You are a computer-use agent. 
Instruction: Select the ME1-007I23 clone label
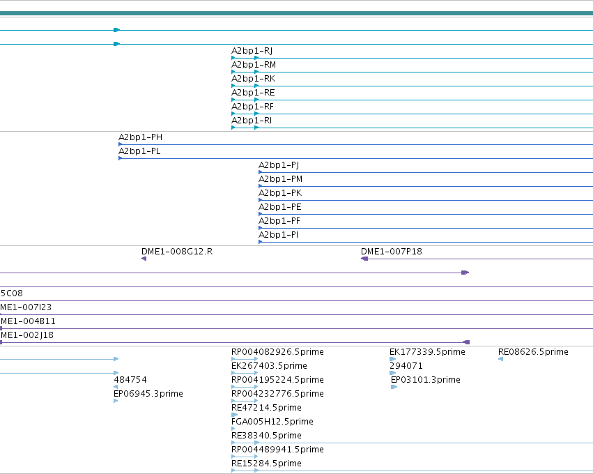26,307
